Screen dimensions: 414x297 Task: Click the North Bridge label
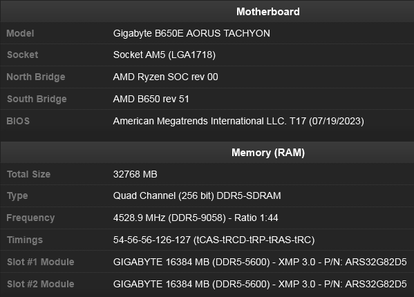point(36,77)
